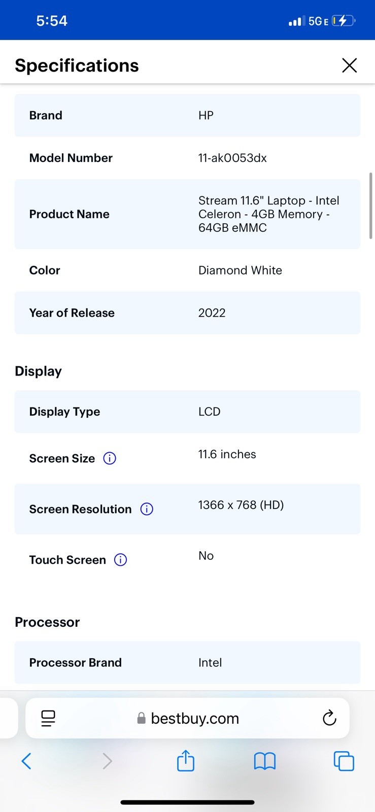375x812 pixels.
Task: Go forward in Safari
Action: pyautogui.click(x=107, y=761)
